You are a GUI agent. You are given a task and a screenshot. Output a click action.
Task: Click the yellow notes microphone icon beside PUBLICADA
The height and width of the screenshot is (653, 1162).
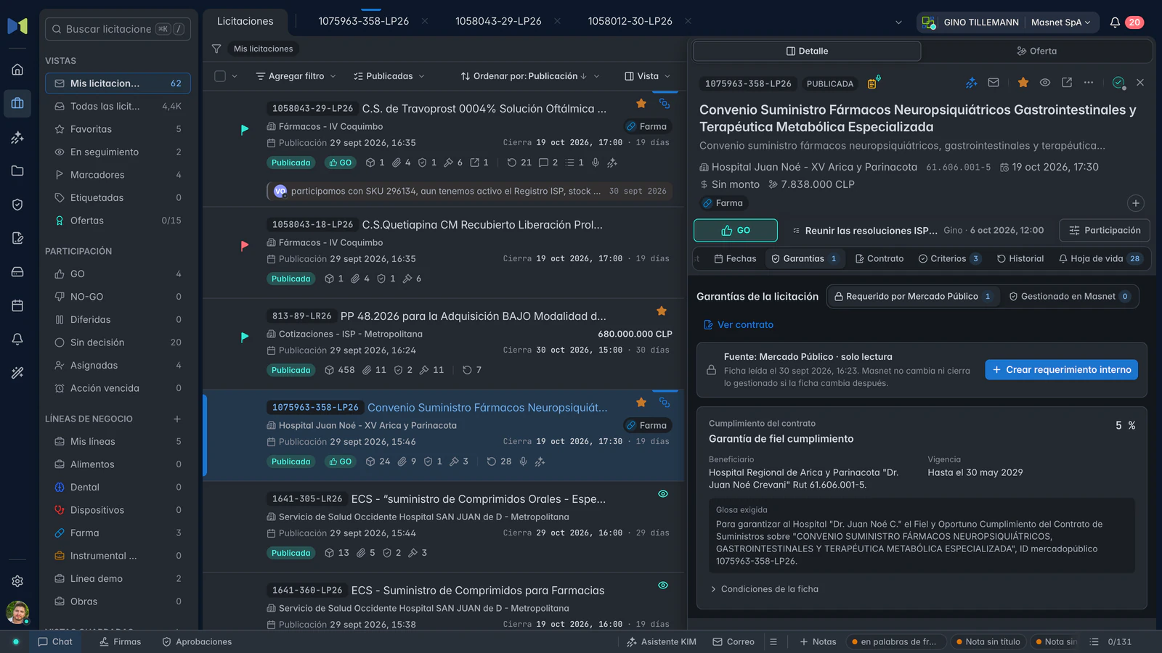[873, 83]
